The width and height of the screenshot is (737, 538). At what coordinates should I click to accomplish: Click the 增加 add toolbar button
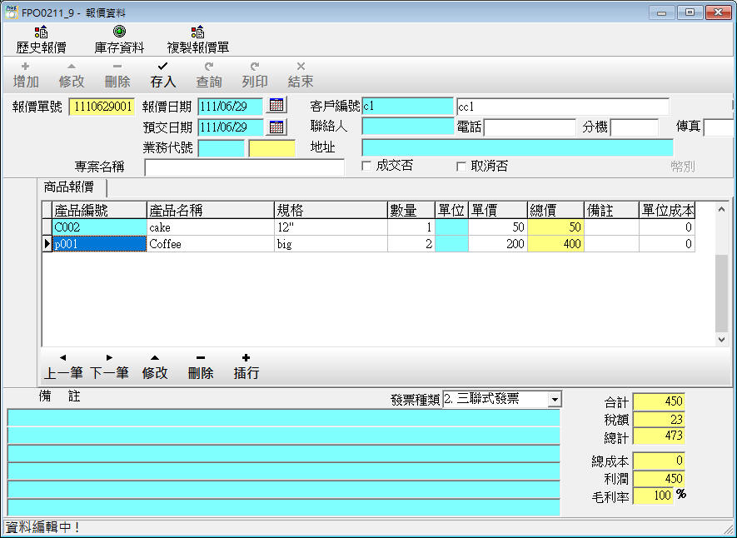click(x=26, y=75)
